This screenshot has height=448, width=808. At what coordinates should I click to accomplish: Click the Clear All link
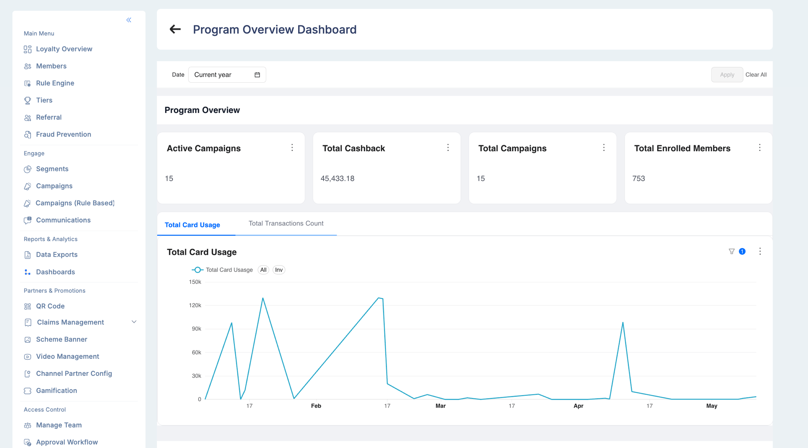click(756, 75)
